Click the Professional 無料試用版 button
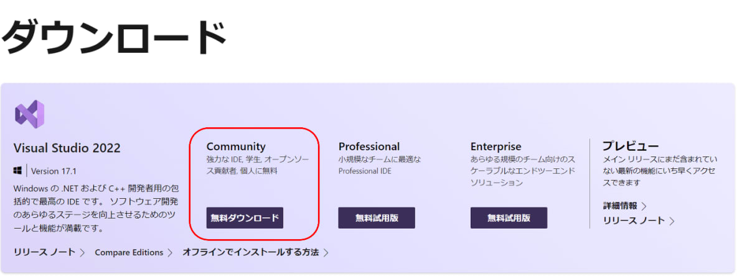 377,218
